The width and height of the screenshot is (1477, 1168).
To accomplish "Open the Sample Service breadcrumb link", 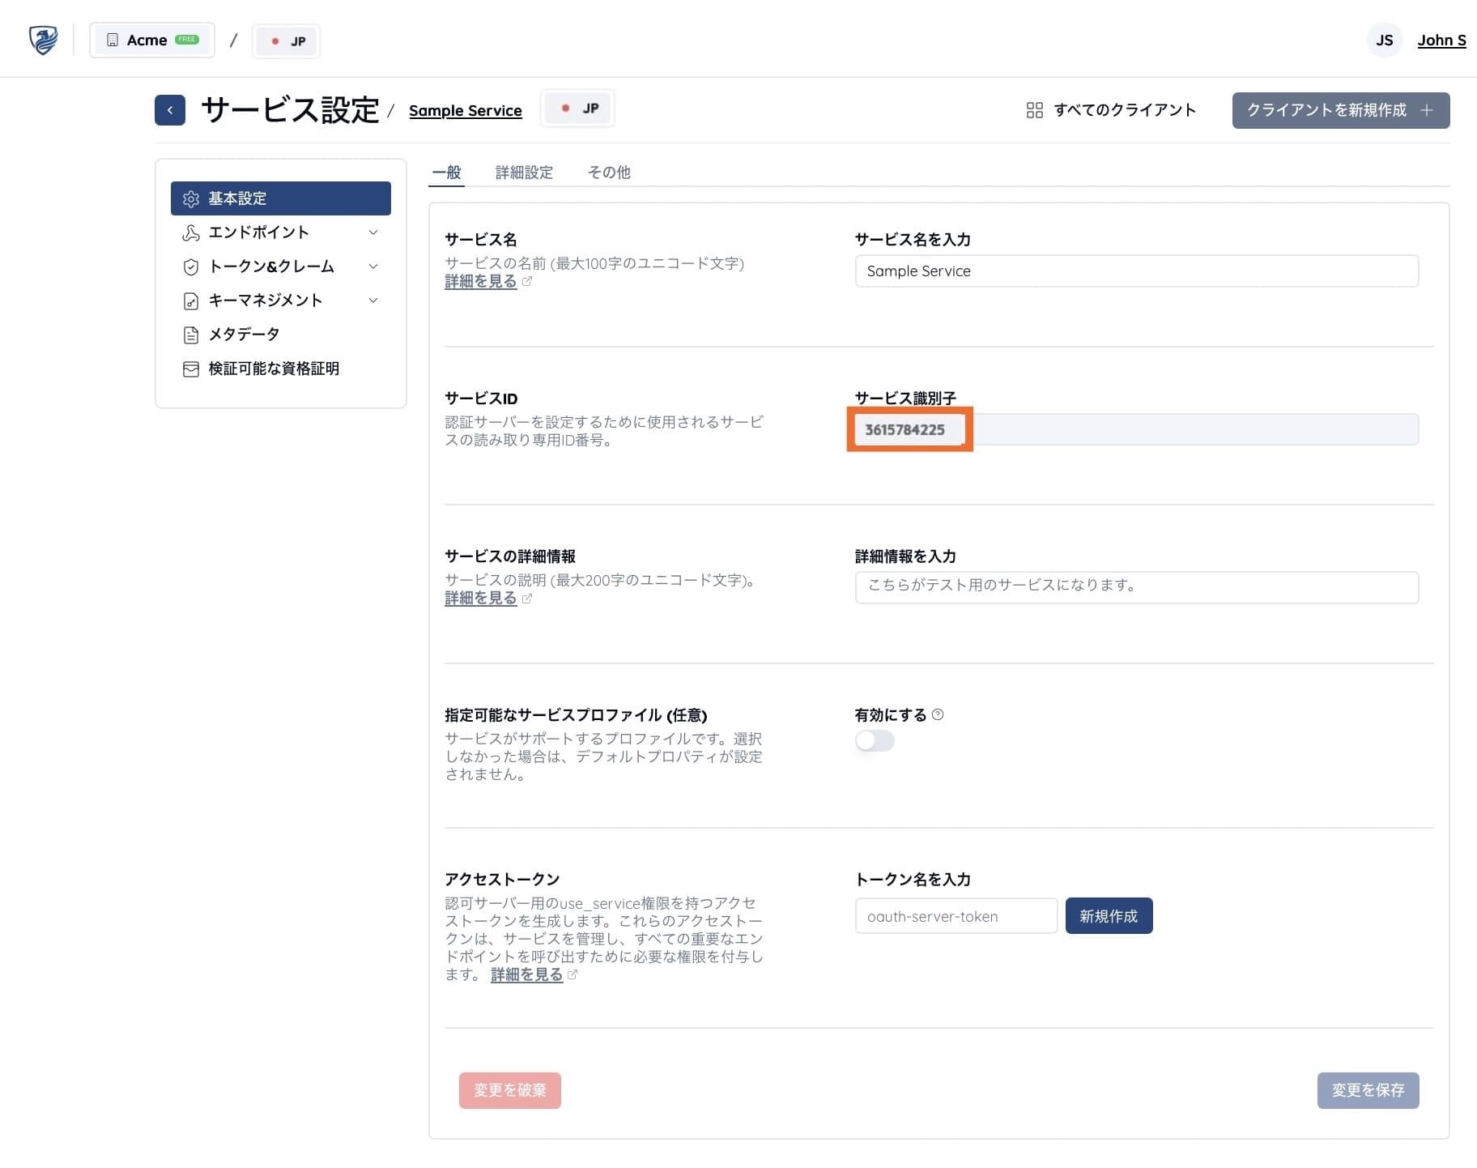I will pyautogui.click(x=466, y=111).
